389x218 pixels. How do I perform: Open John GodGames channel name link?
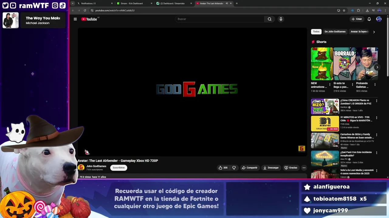96,166
